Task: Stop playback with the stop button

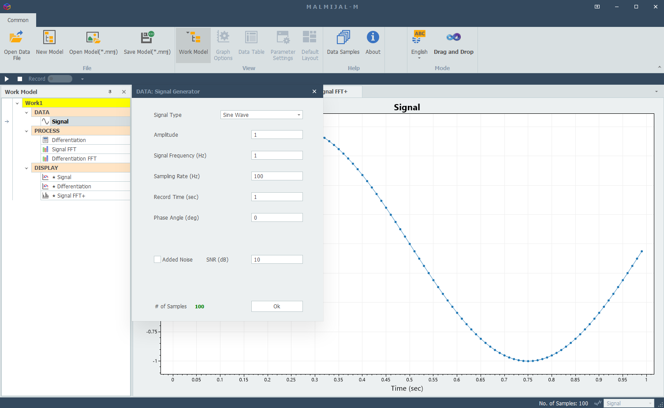Action: tap(20, 79)
